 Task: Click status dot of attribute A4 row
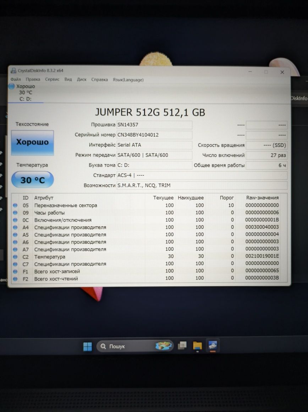click(15, 227)
